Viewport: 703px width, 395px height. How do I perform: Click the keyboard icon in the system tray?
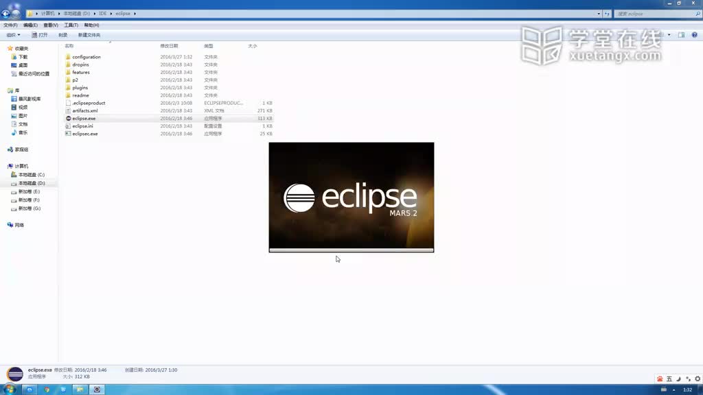click(x=664, y=390)
